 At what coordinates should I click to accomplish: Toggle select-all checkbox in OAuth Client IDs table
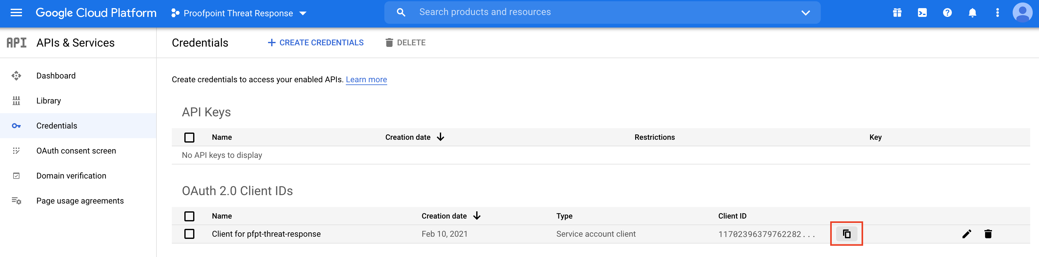[x=189, y=216]
